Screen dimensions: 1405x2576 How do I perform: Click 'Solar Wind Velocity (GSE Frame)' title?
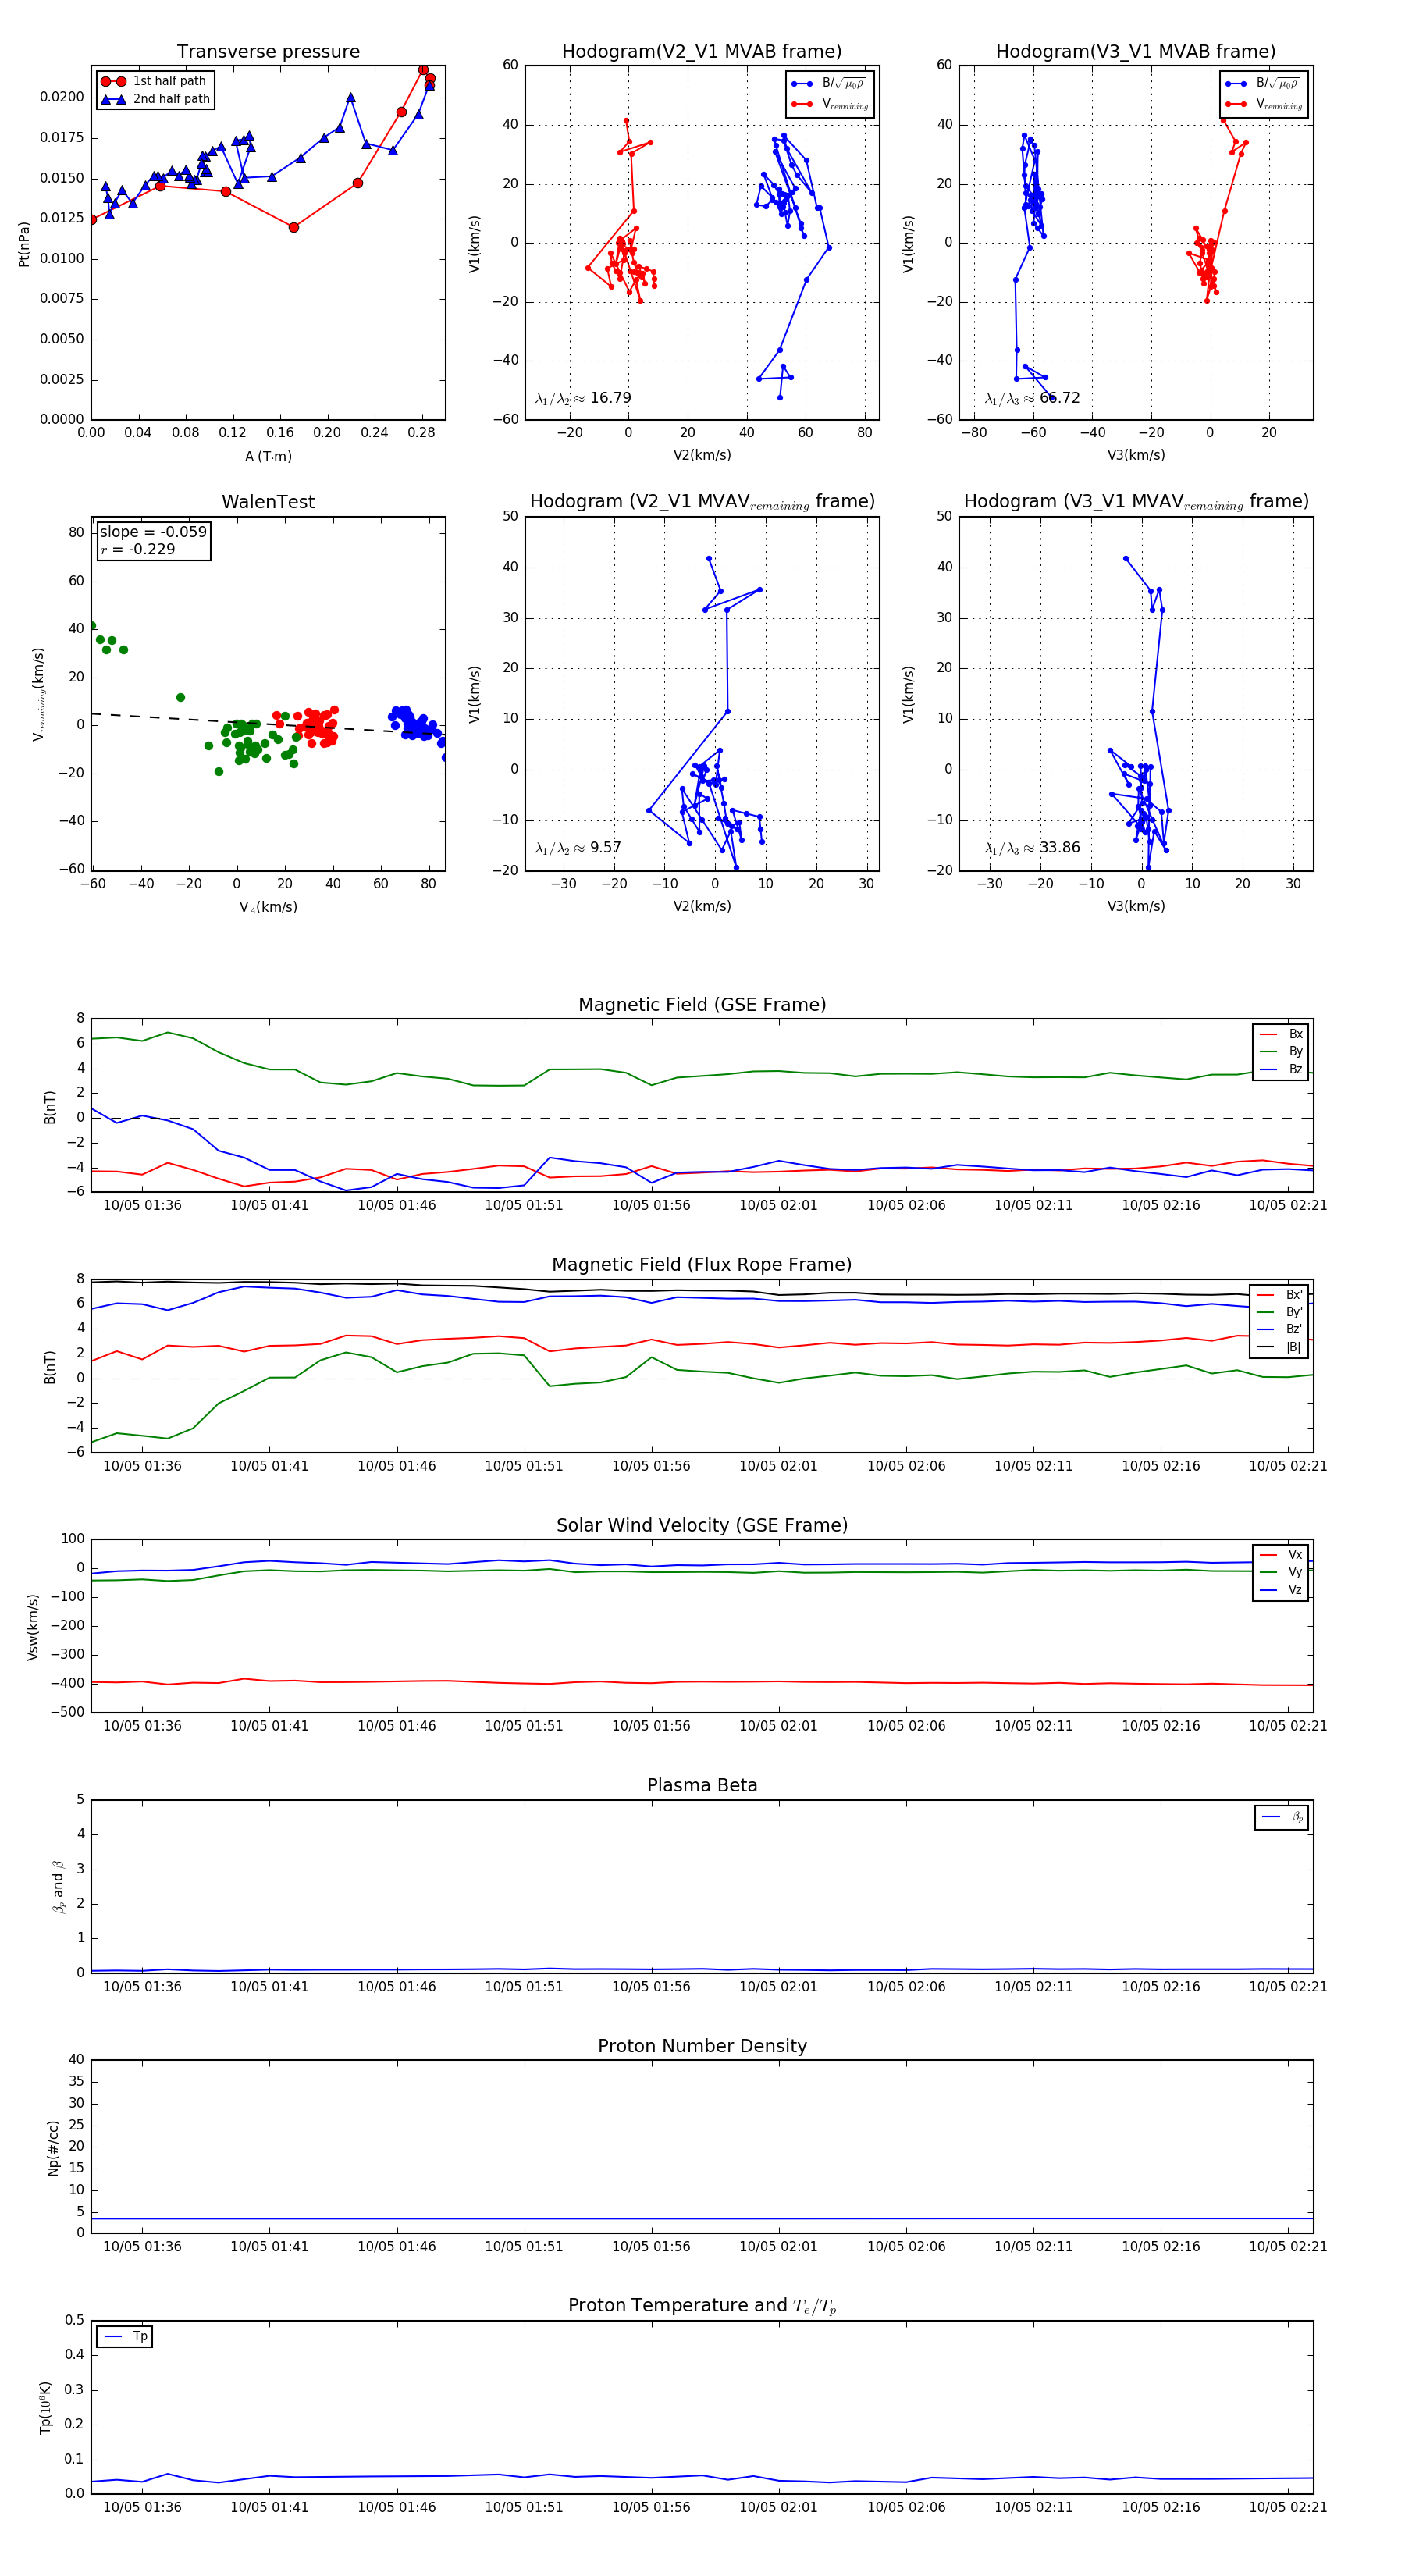pos(702,1525)
